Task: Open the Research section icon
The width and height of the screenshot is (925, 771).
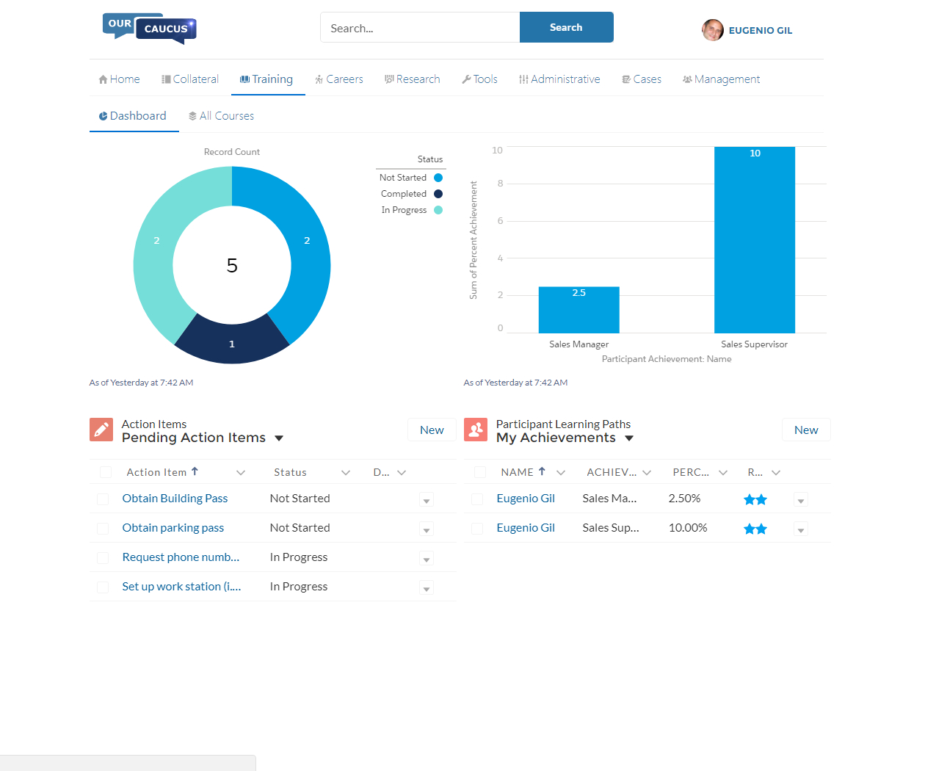Action: [388, 78]
